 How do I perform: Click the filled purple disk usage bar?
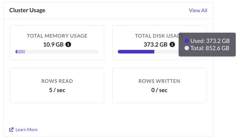[x=136, y=52]
